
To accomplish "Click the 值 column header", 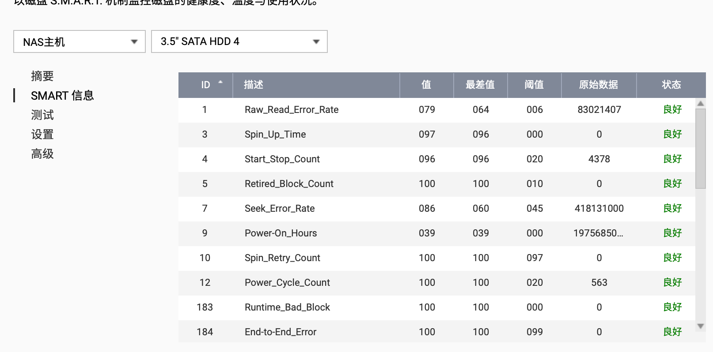I will coord(426,85).
